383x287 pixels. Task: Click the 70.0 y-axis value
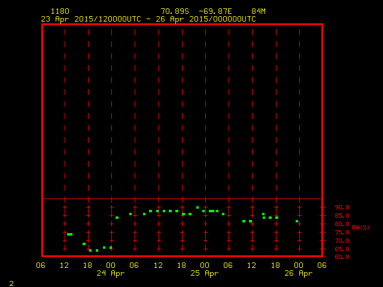pyautogui.click(x=342, y=241)
